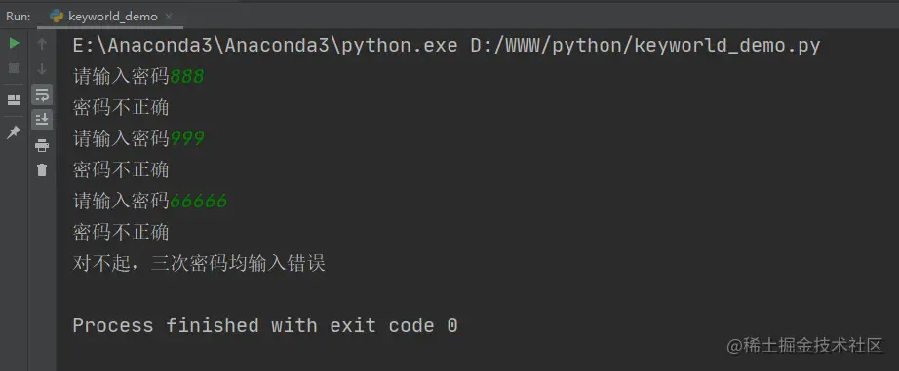The width and height of the screenshot is (899, 371).
Task: Open the D:/WWW/python/keyworld_demo.py script path
Action: 645,46
